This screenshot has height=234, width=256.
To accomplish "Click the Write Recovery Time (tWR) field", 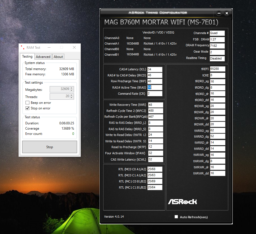I will point(156,105).
